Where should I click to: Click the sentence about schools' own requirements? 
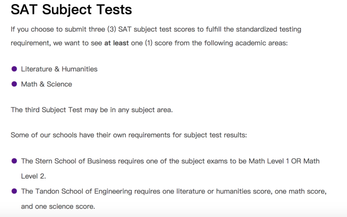tap(129, 135)
